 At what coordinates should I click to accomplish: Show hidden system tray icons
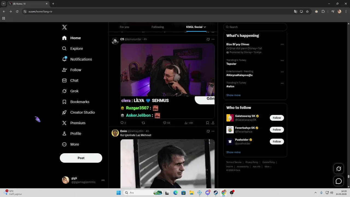[x=316, y=193]
